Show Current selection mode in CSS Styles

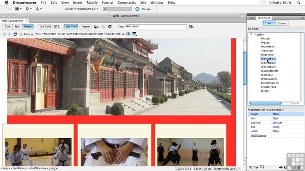[282, 23]
